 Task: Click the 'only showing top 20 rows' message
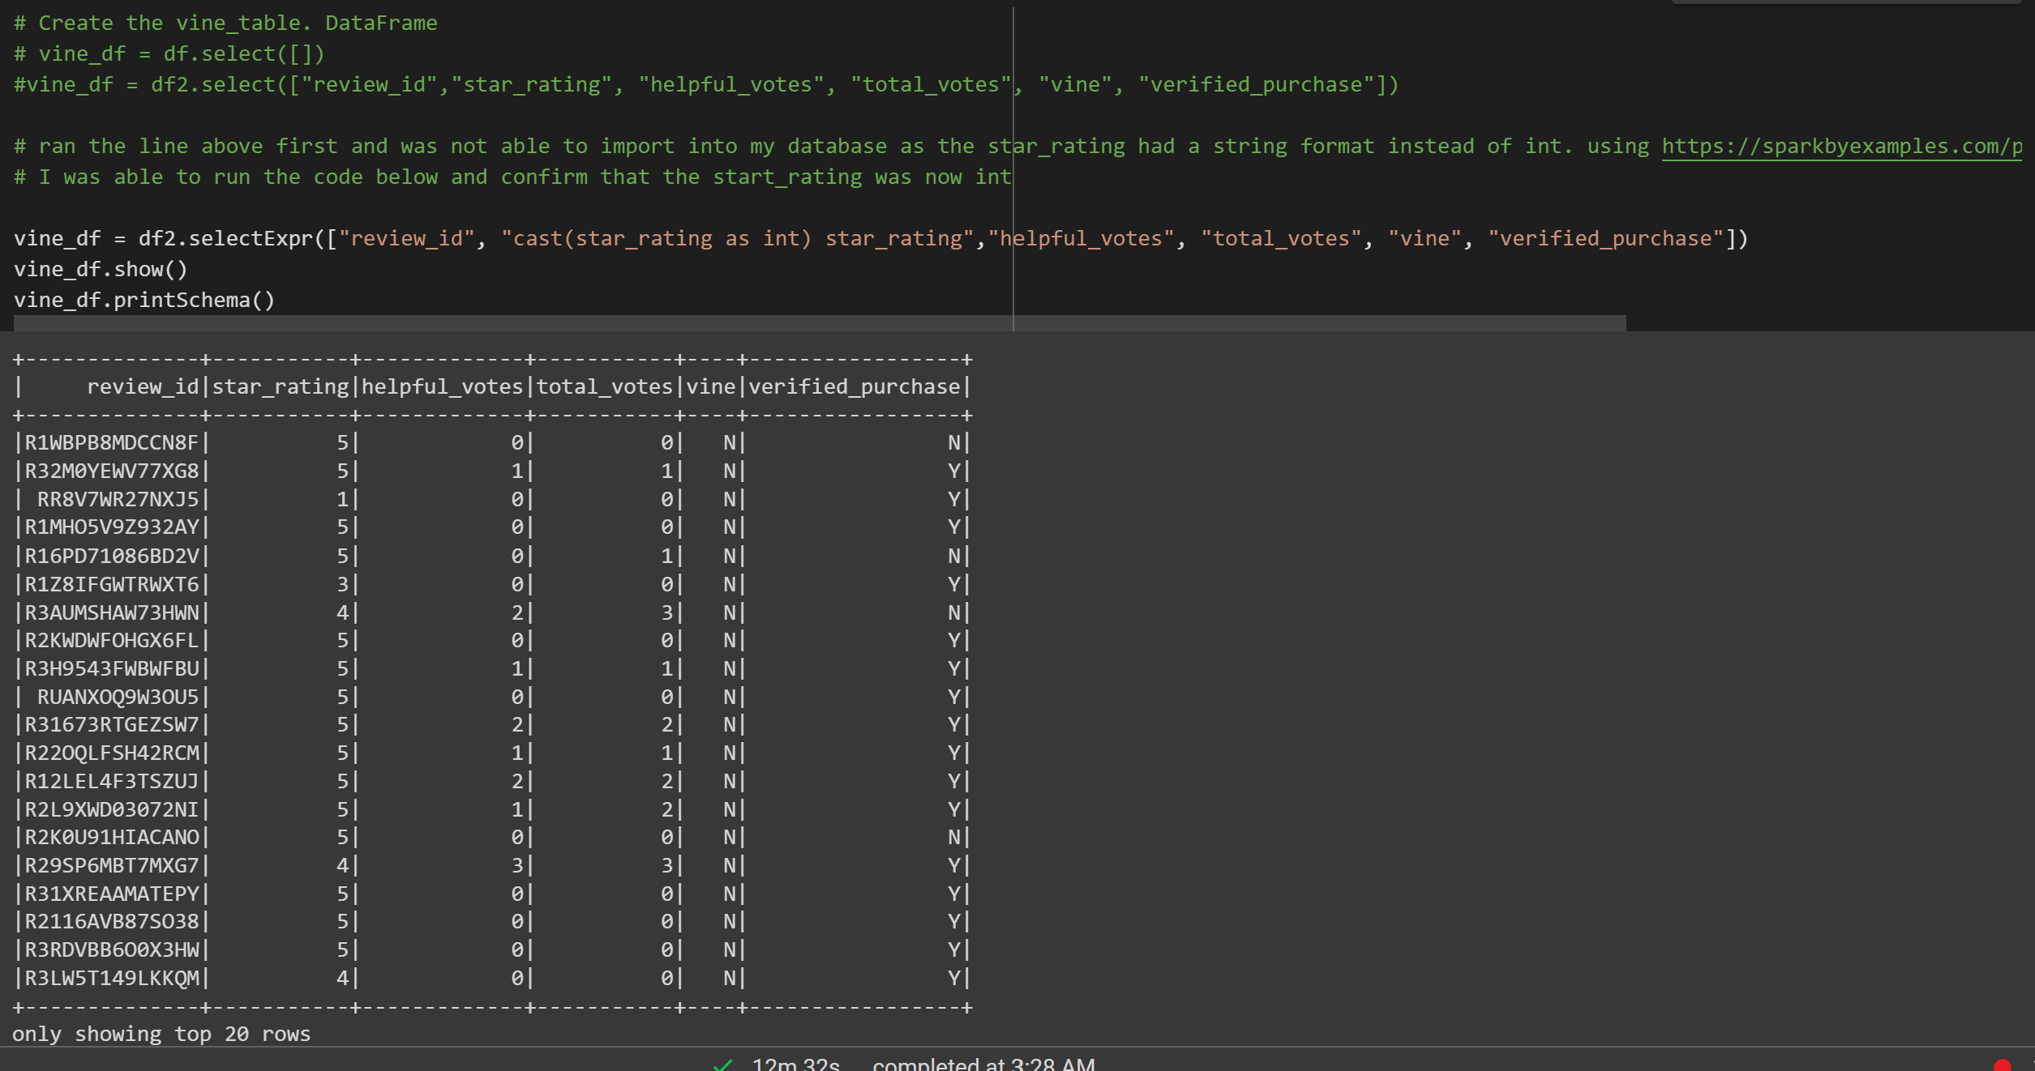[162, 1034]
